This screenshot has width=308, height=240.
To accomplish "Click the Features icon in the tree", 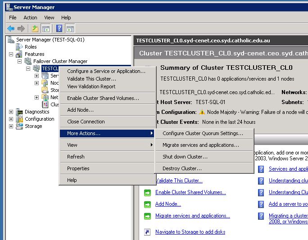I will coord(19,54).
